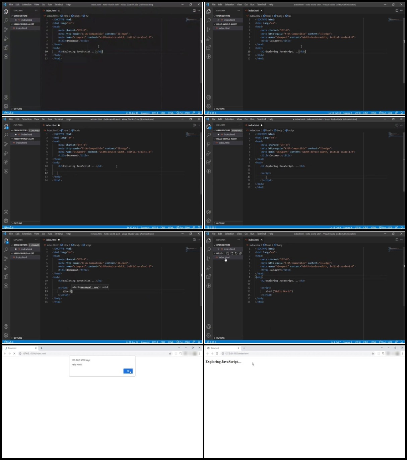
Task: Close Document tab in browser showing Exploring JavaScript
Action: point(238,348)
